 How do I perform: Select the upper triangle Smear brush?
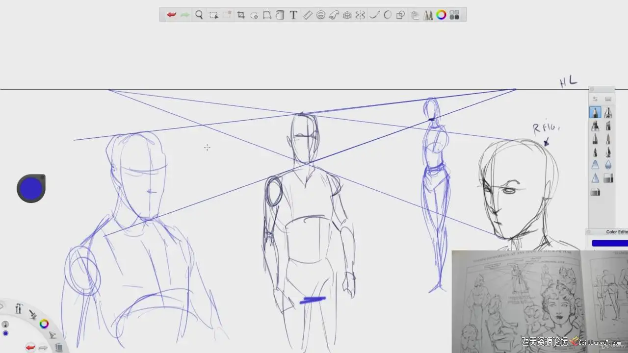click(595, 165)
